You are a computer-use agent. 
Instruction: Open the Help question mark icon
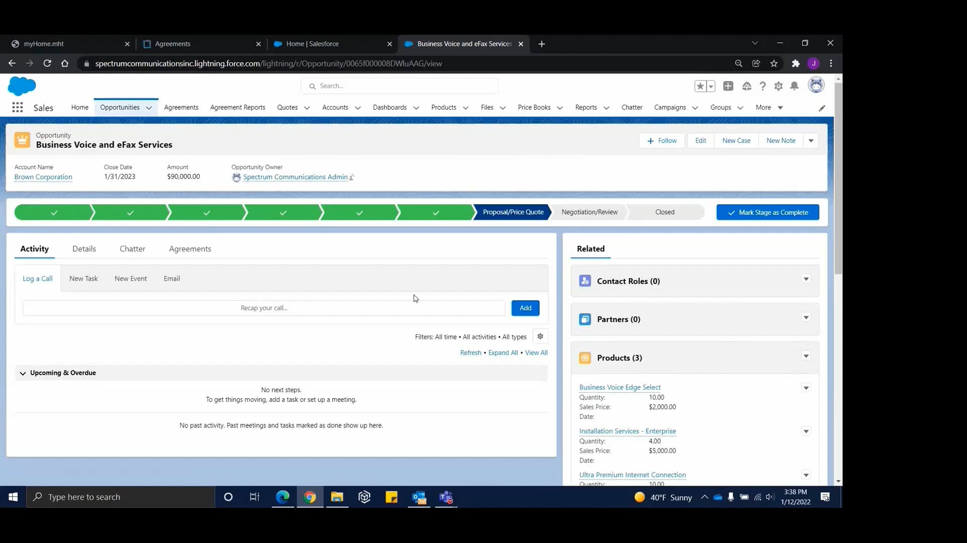762,86
